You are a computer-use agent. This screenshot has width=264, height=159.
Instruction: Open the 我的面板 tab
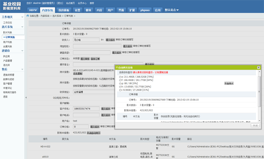64,10
